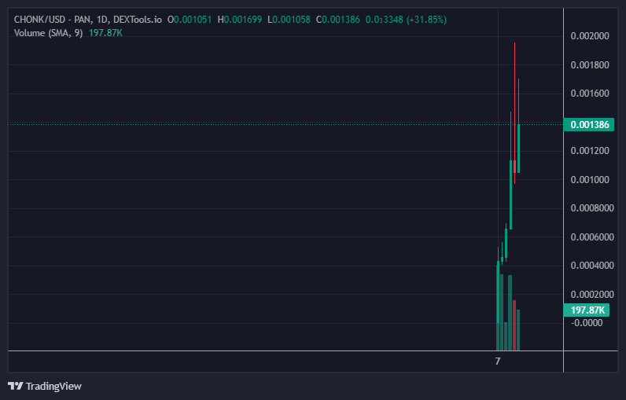Viewport: 626px width, 400px height.
Task: Click the 197.87K volume tag on axis
Action: (x=586, y=310)
